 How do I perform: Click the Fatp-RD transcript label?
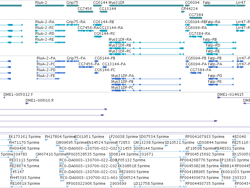tap(213, 45)
